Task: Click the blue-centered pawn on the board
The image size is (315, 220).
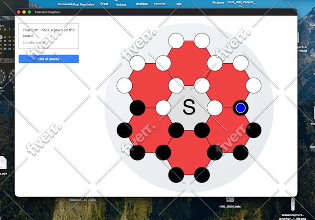Action: coord(240,108)
